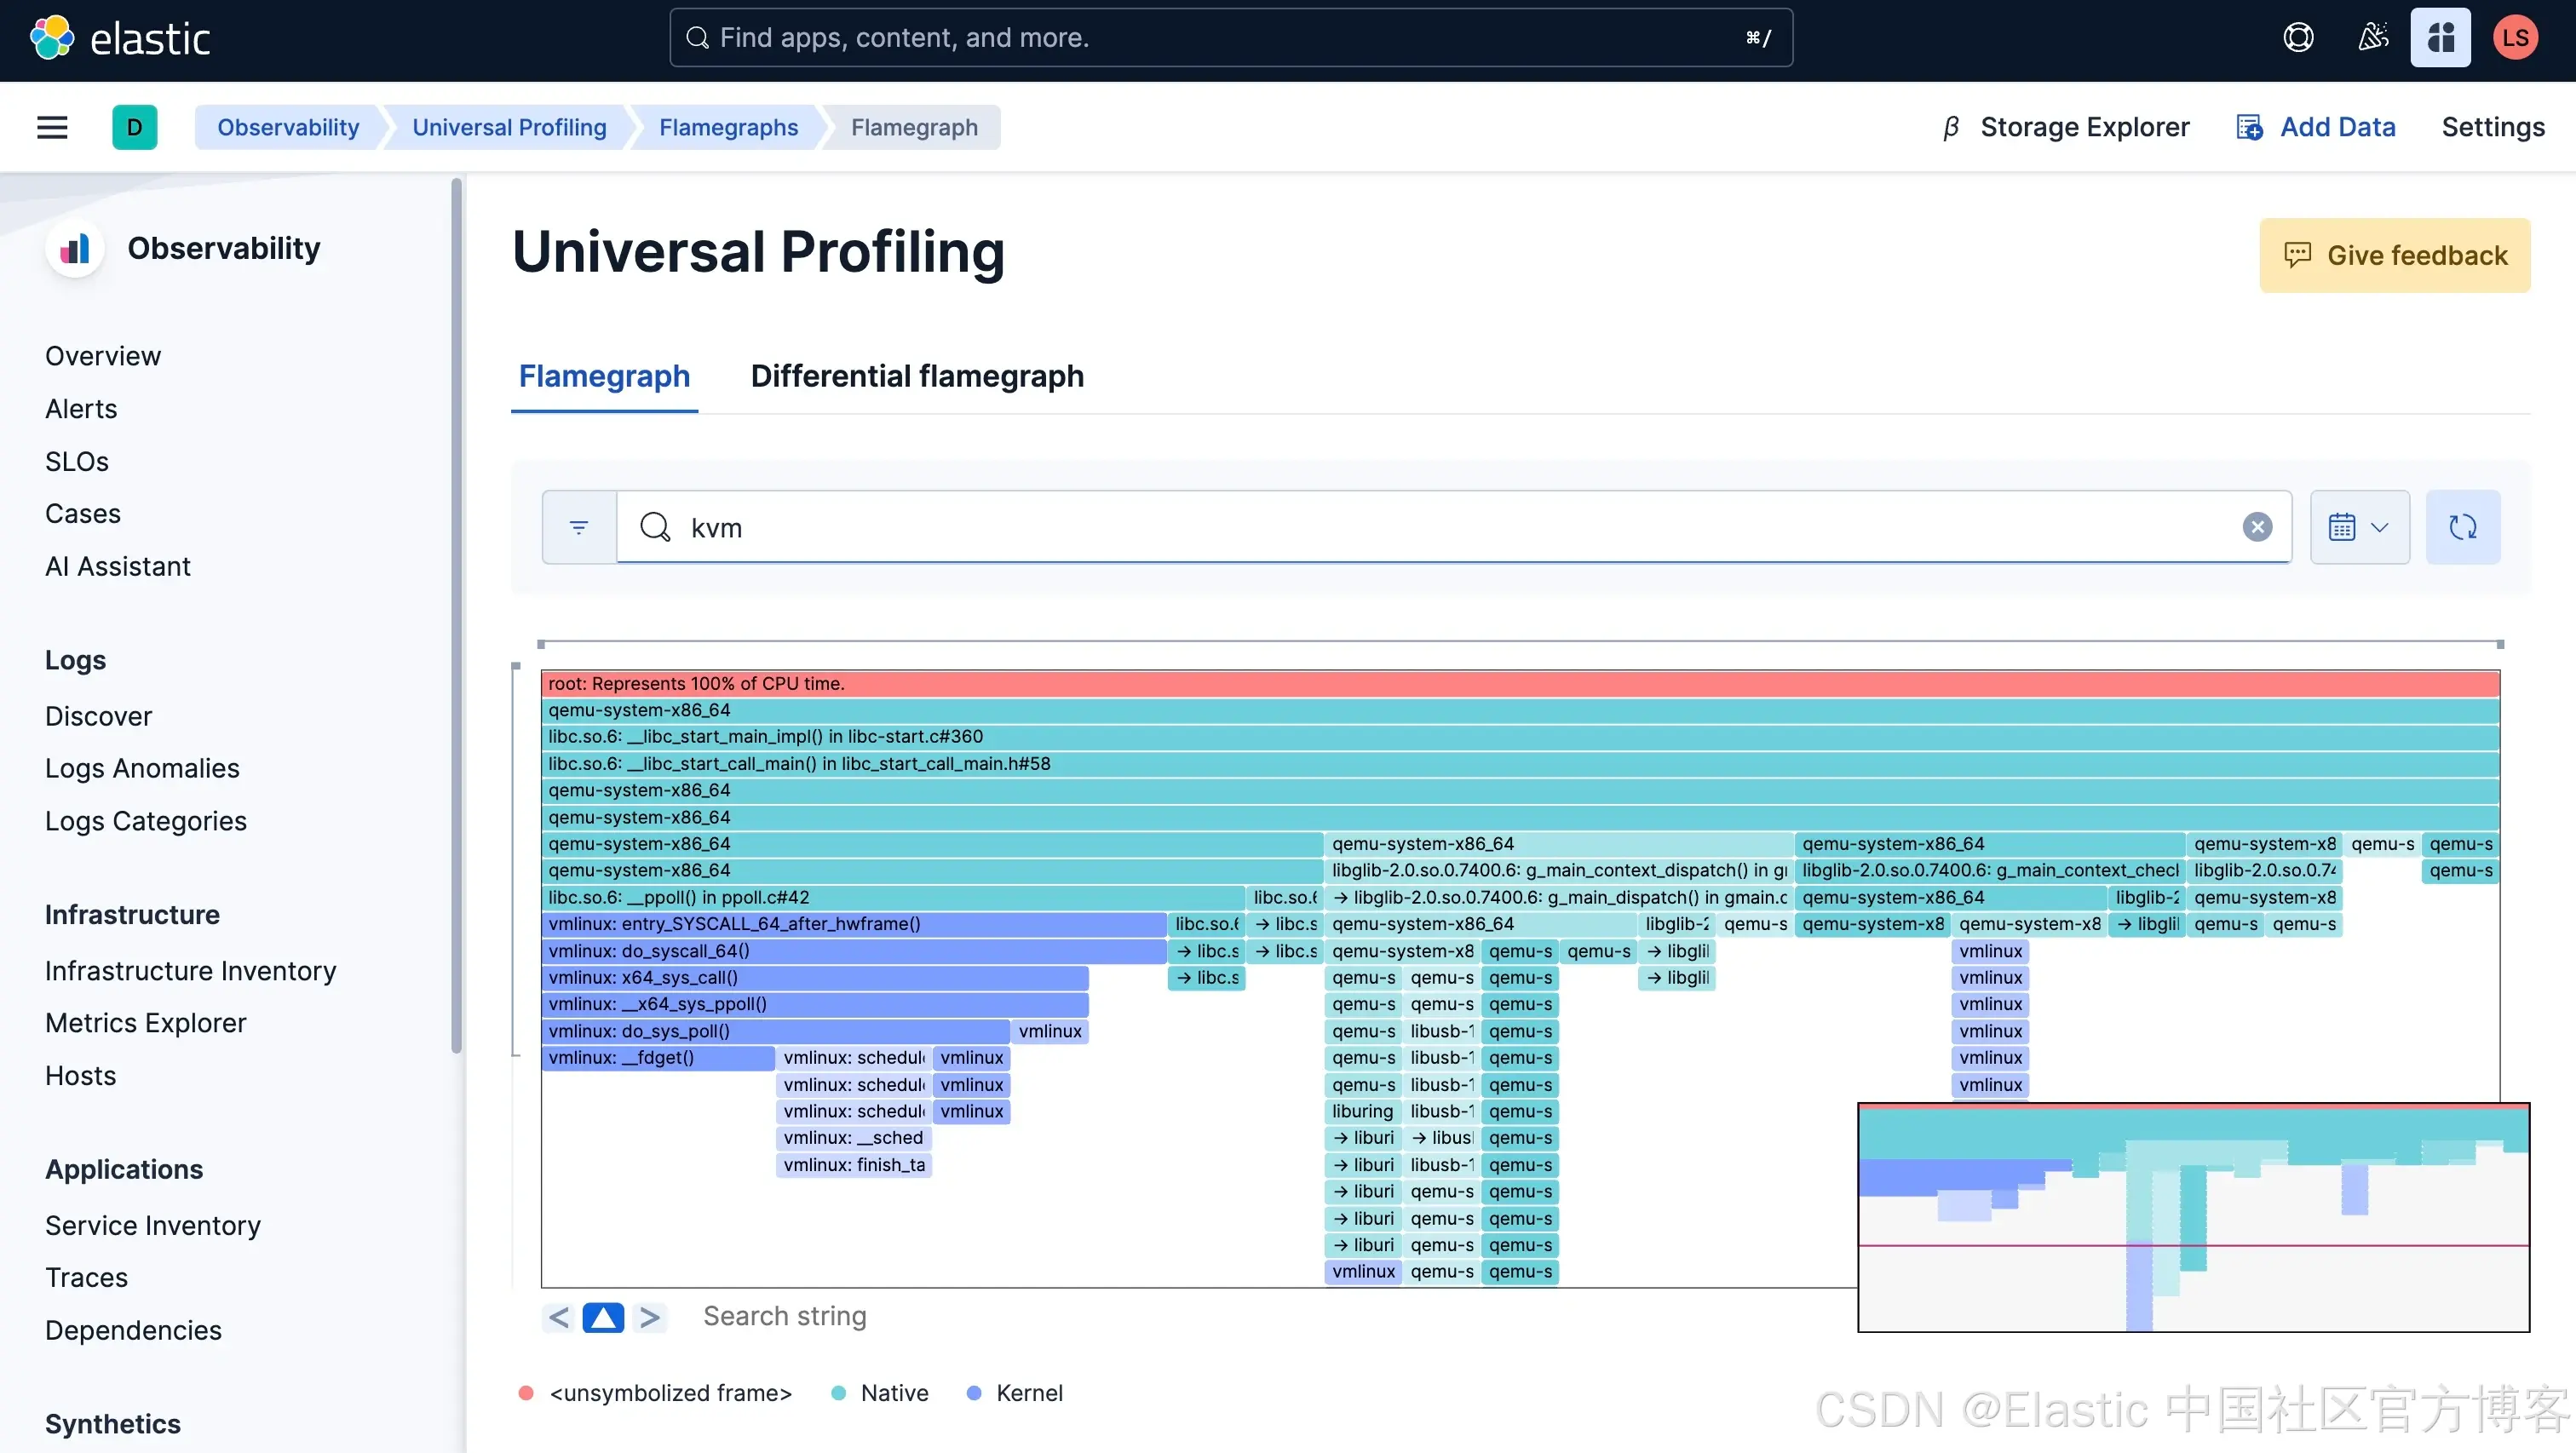The image size is (2576, 1453).
Task: Open Universal Profiling breadcrumb
Action: tap(509, 127)
